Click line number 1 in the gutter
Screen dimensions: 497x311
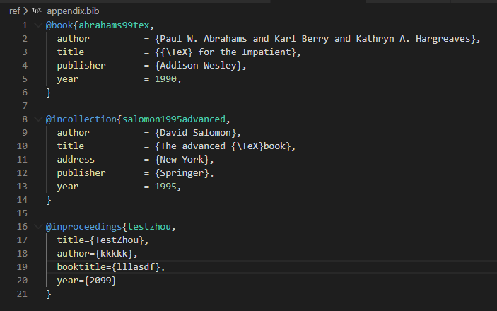click(25, 25)
